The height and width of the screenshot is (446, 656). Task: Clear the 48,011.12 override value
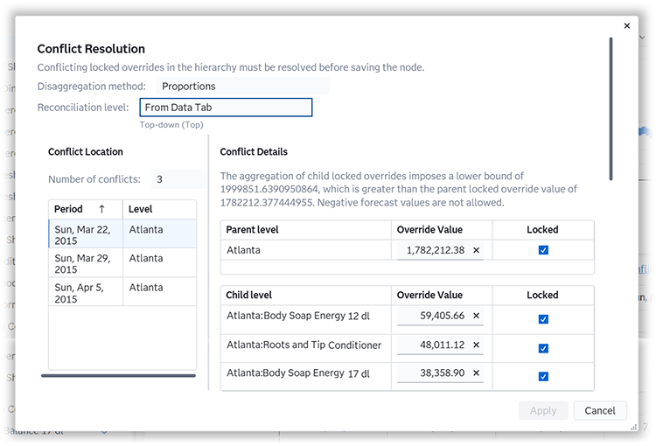[x=477, y=345]
